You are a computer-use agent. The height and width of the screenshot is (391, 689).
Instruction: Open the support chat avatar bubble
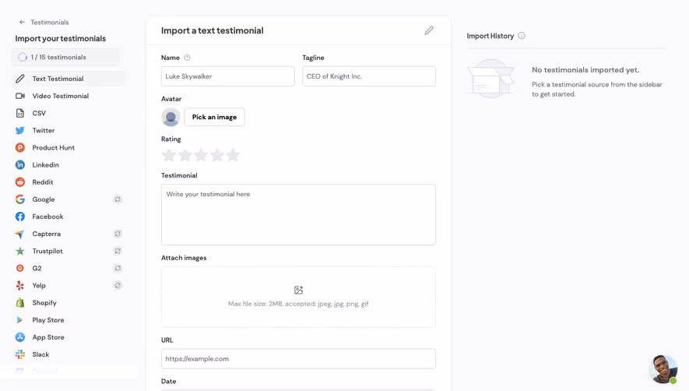[663, 369]
